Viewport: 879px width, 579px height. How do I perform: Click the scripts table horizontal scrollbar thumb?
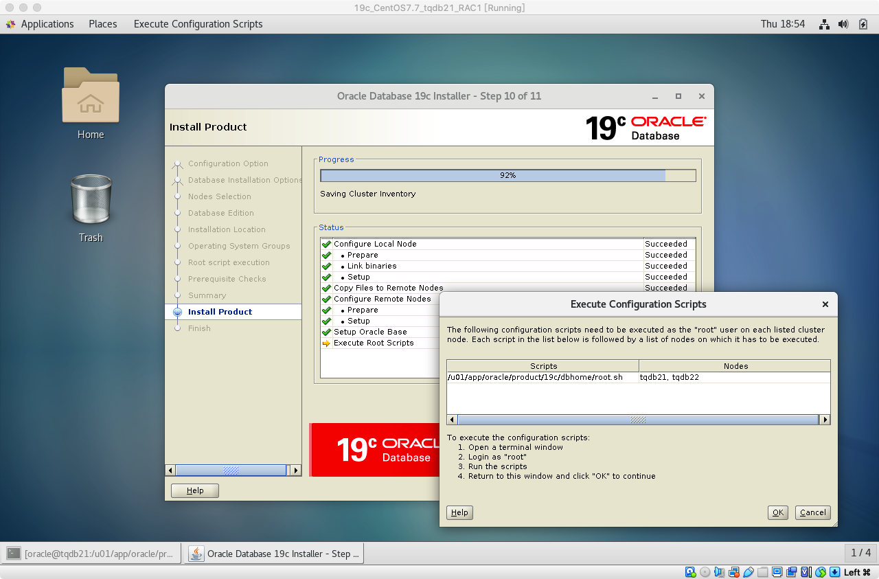(638, 420)
